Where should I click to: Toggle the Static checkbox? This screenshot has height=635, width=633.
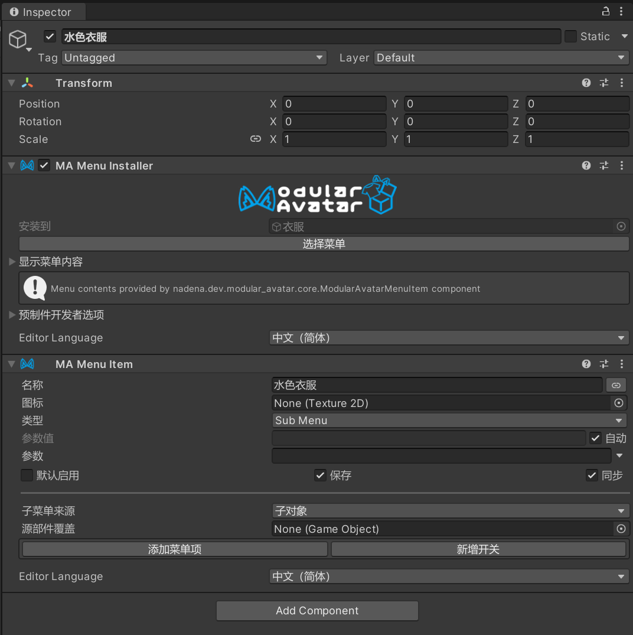[x=570, y=37]
